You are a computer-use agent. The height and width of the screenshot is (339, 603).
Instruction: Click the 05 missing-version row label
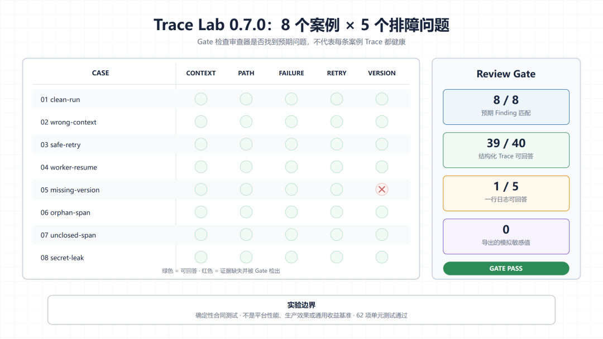[x=70, y=190]
